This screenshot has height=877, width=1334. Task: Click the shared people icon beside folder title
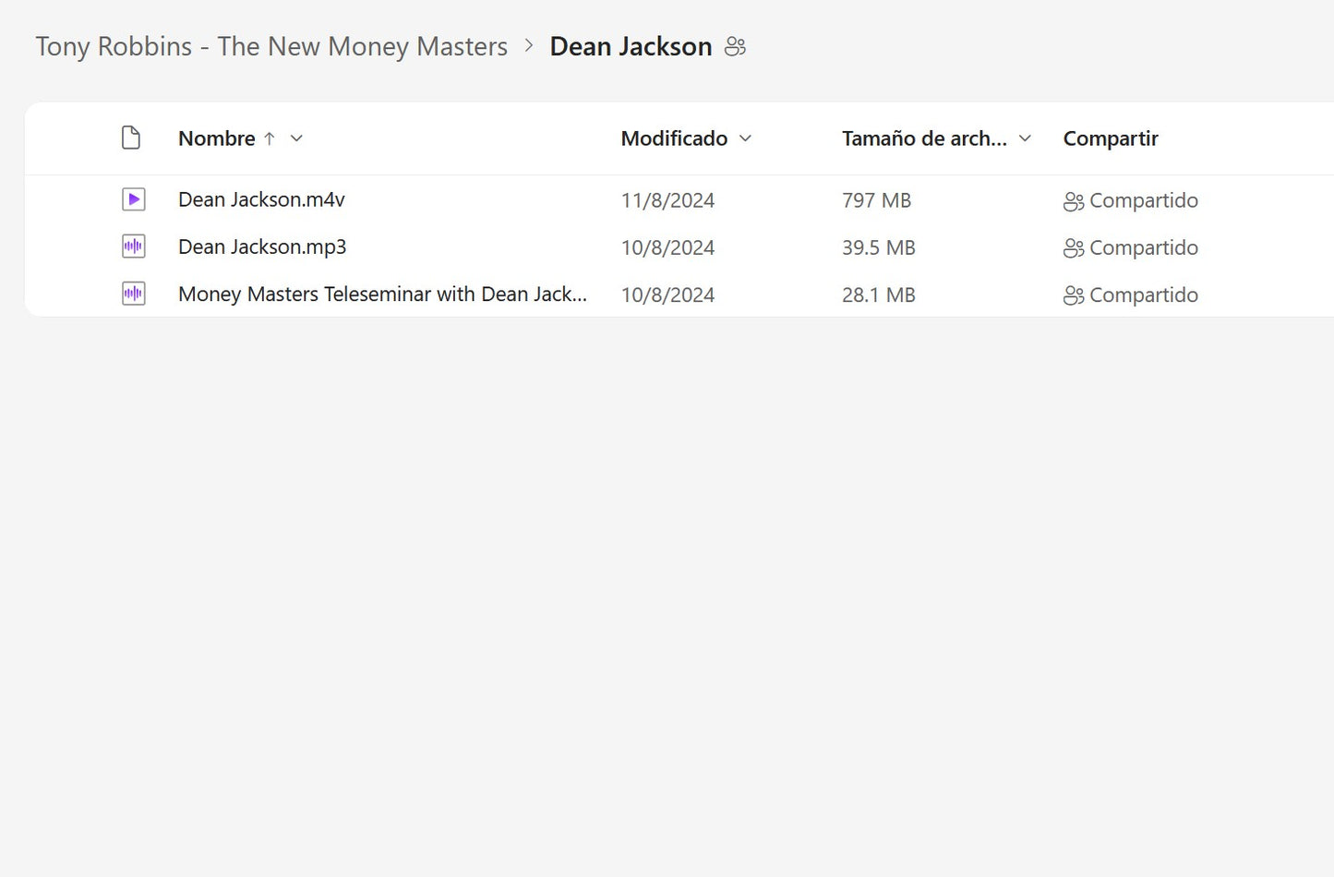coord(735,46)
